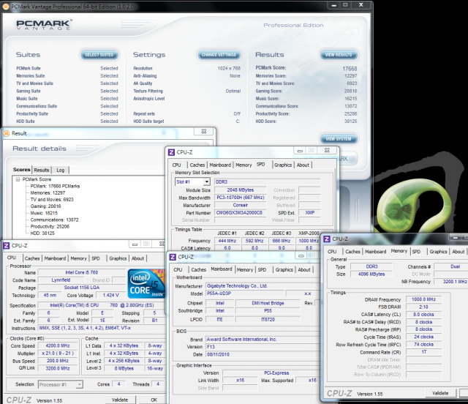Click the DRAM Frequency value 1000.0 MHz

423,299
